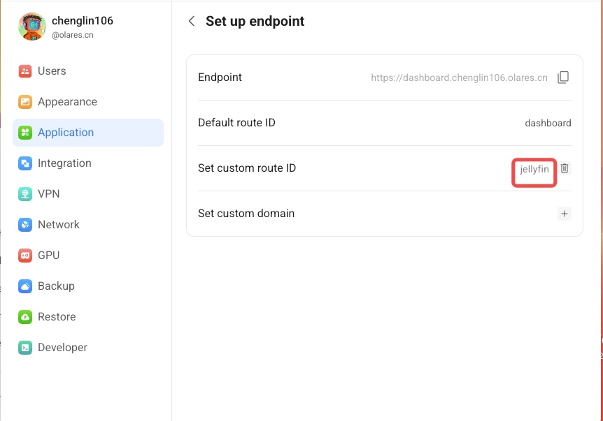This screenshot has width=603, height=421.
Task: Copy the endpoint URL to clipboard
Action: (563, 77)
